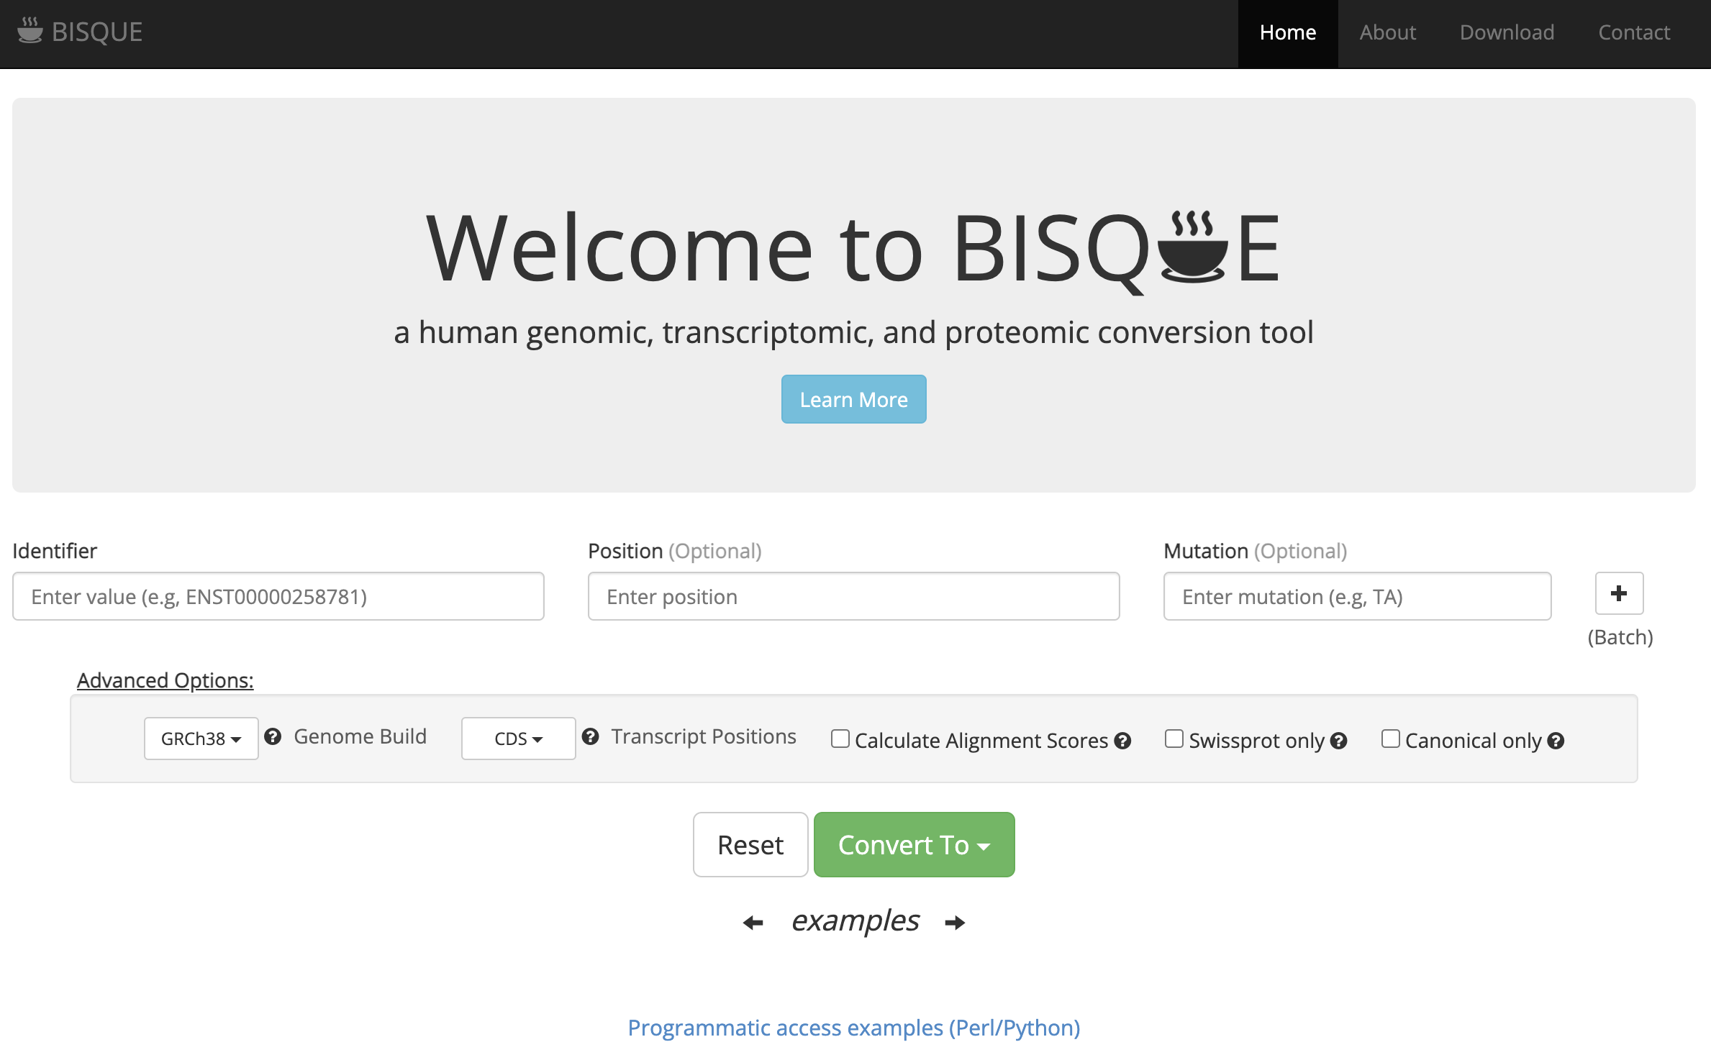Click Transcript Positions help question icon
The width and height of the screenshot is (1711, 1060).
click(590, 736)
